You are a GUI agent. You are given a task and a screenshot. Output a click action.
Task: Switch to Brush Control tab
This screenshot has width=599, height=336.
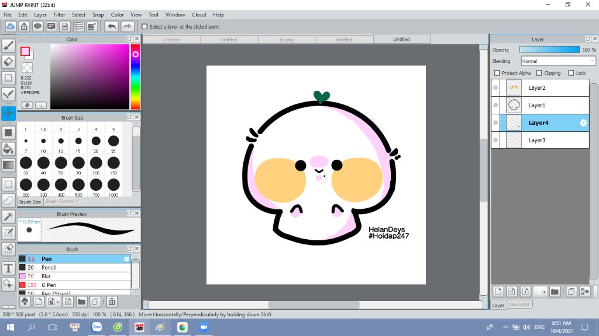coord(60,201)
